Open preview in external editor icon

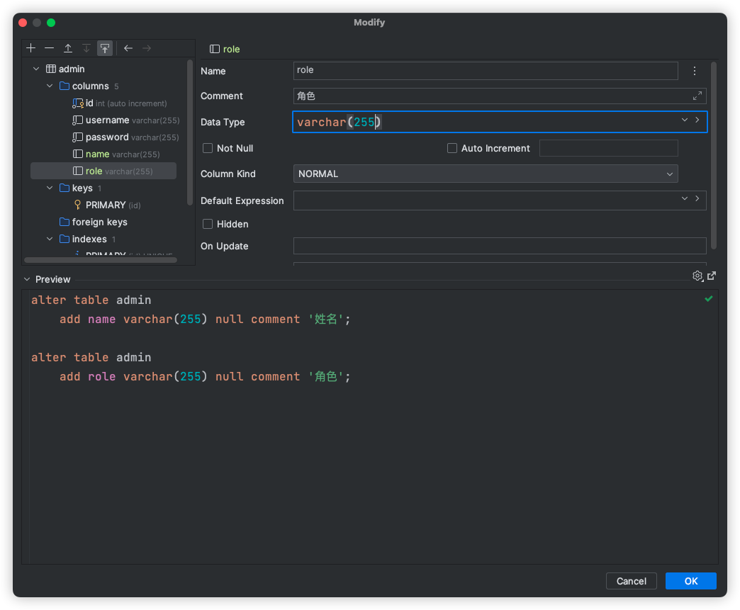[x=712, y=276]
